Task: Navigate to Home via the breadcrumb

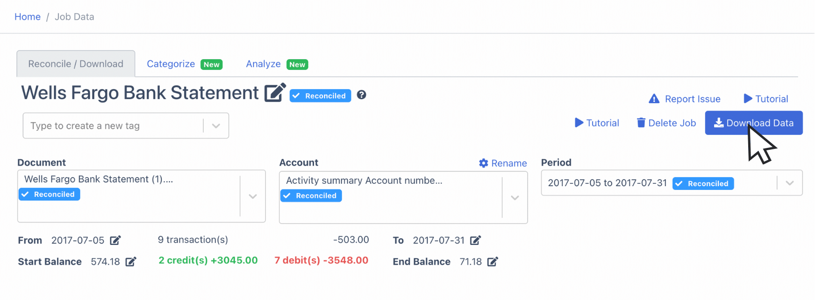Action: 27,16
